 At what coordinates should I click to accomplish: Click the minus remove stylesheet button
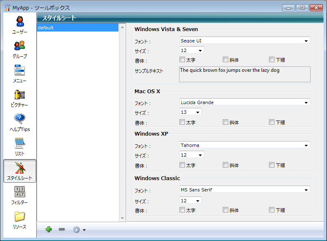(x=62, y=229)
